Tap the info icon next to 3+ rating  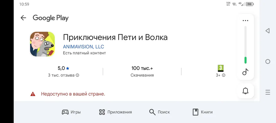[x=224, y=75]
